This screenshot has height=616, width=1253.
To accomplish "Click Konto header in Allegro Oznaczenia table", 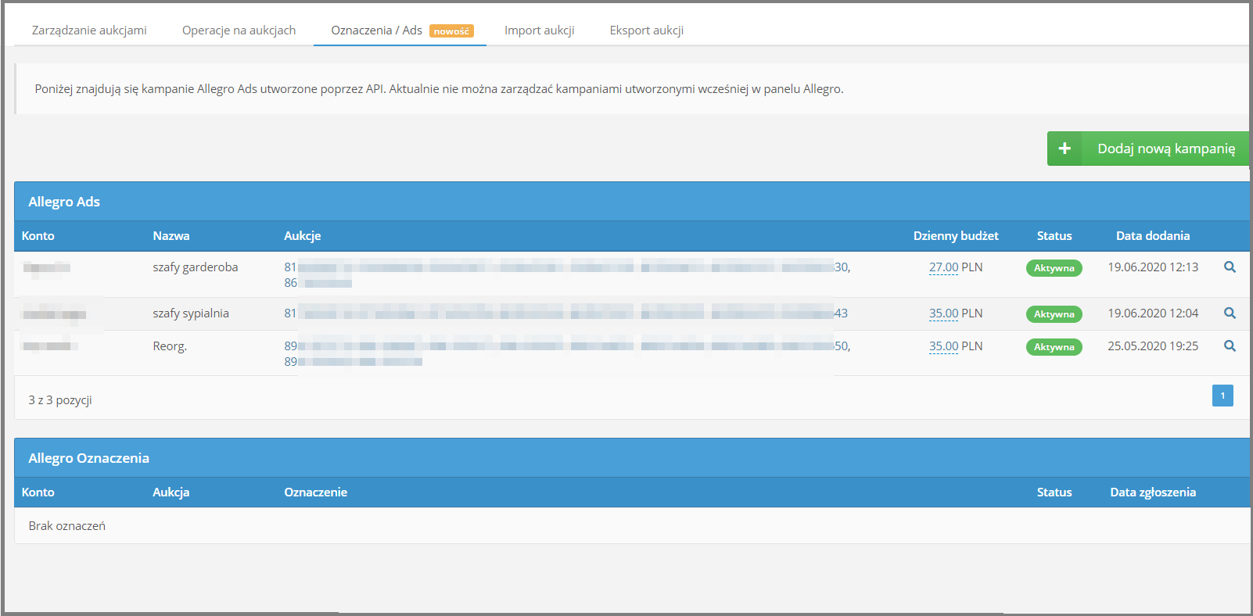I will (38, 492).
